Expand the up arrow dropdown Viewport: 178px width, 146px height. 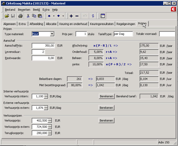point(54,16)
